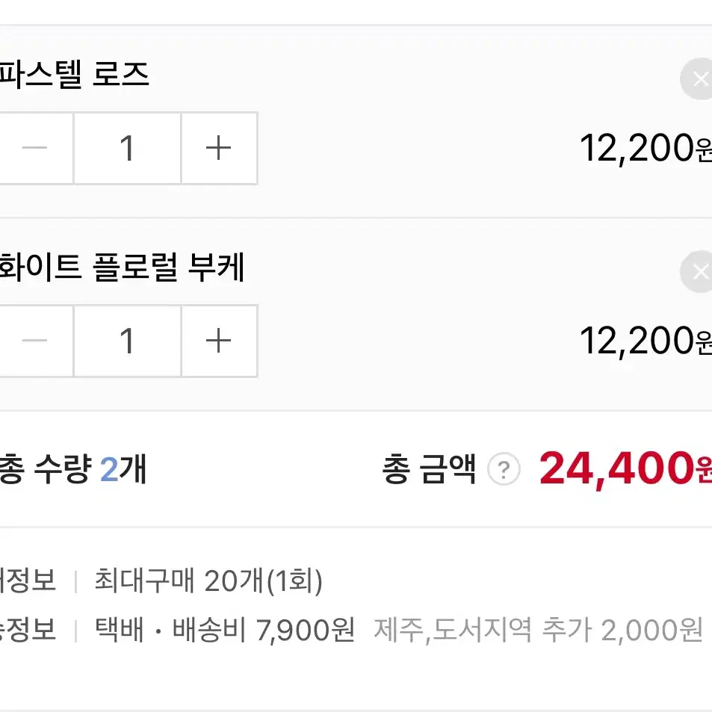
Task: Click the 파스텔 로즈 price 12,200원
Action: coord(646,148)
